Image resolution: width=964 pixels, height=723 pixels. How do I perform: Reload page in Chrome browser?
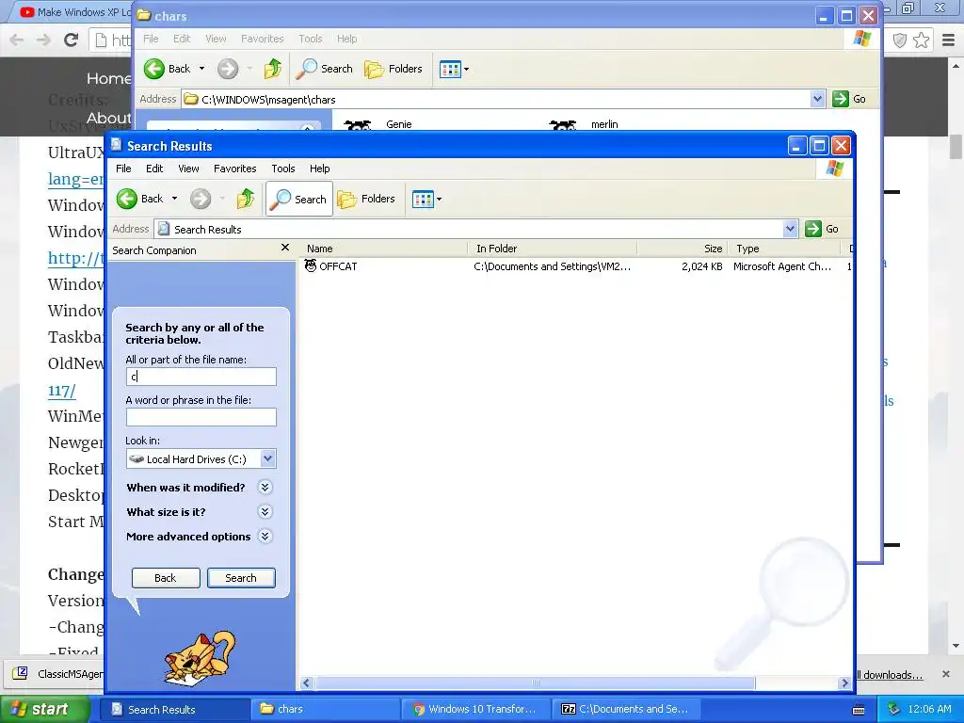pyautogui.click(x=72, y=40)
